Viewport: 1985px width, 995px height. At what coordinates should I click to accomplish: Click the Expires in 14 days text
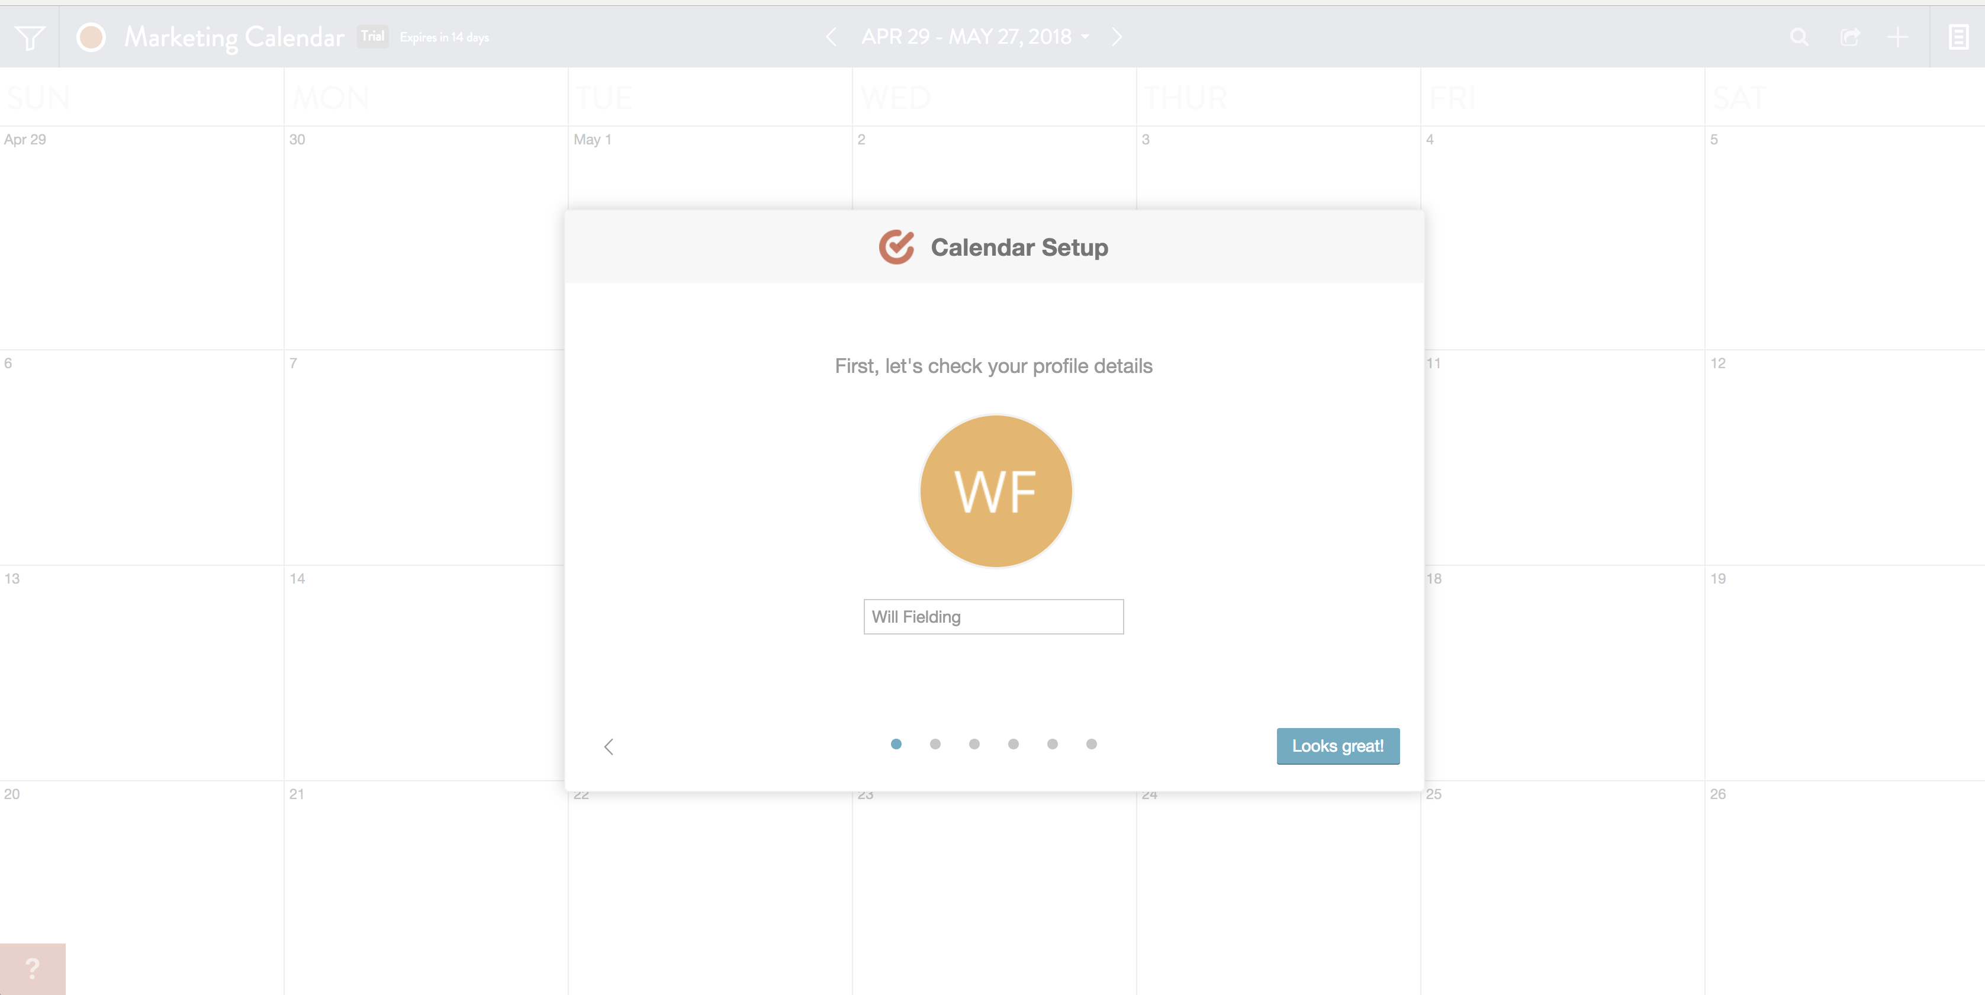coord(444,37)
